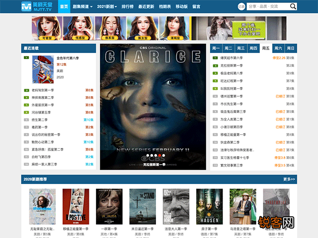This screenshot has width=318, height=238.
Task: Open 繁文缛事第三季 link
Action: click(x=232, y=165)
